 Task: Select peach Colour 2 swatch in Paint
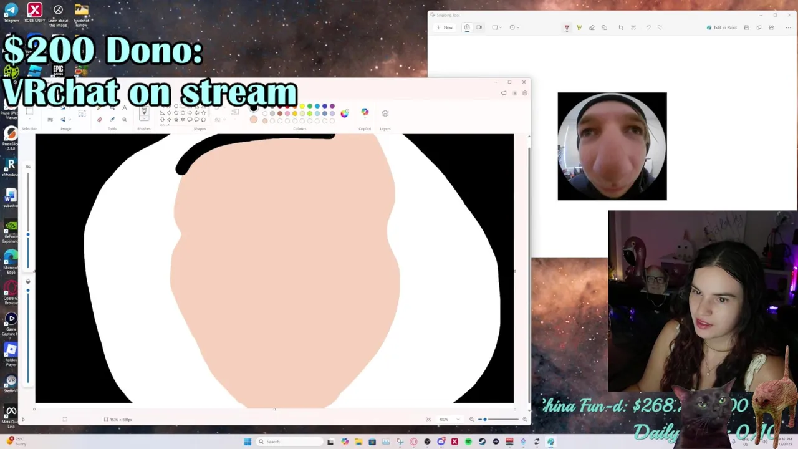click(254, 120)
